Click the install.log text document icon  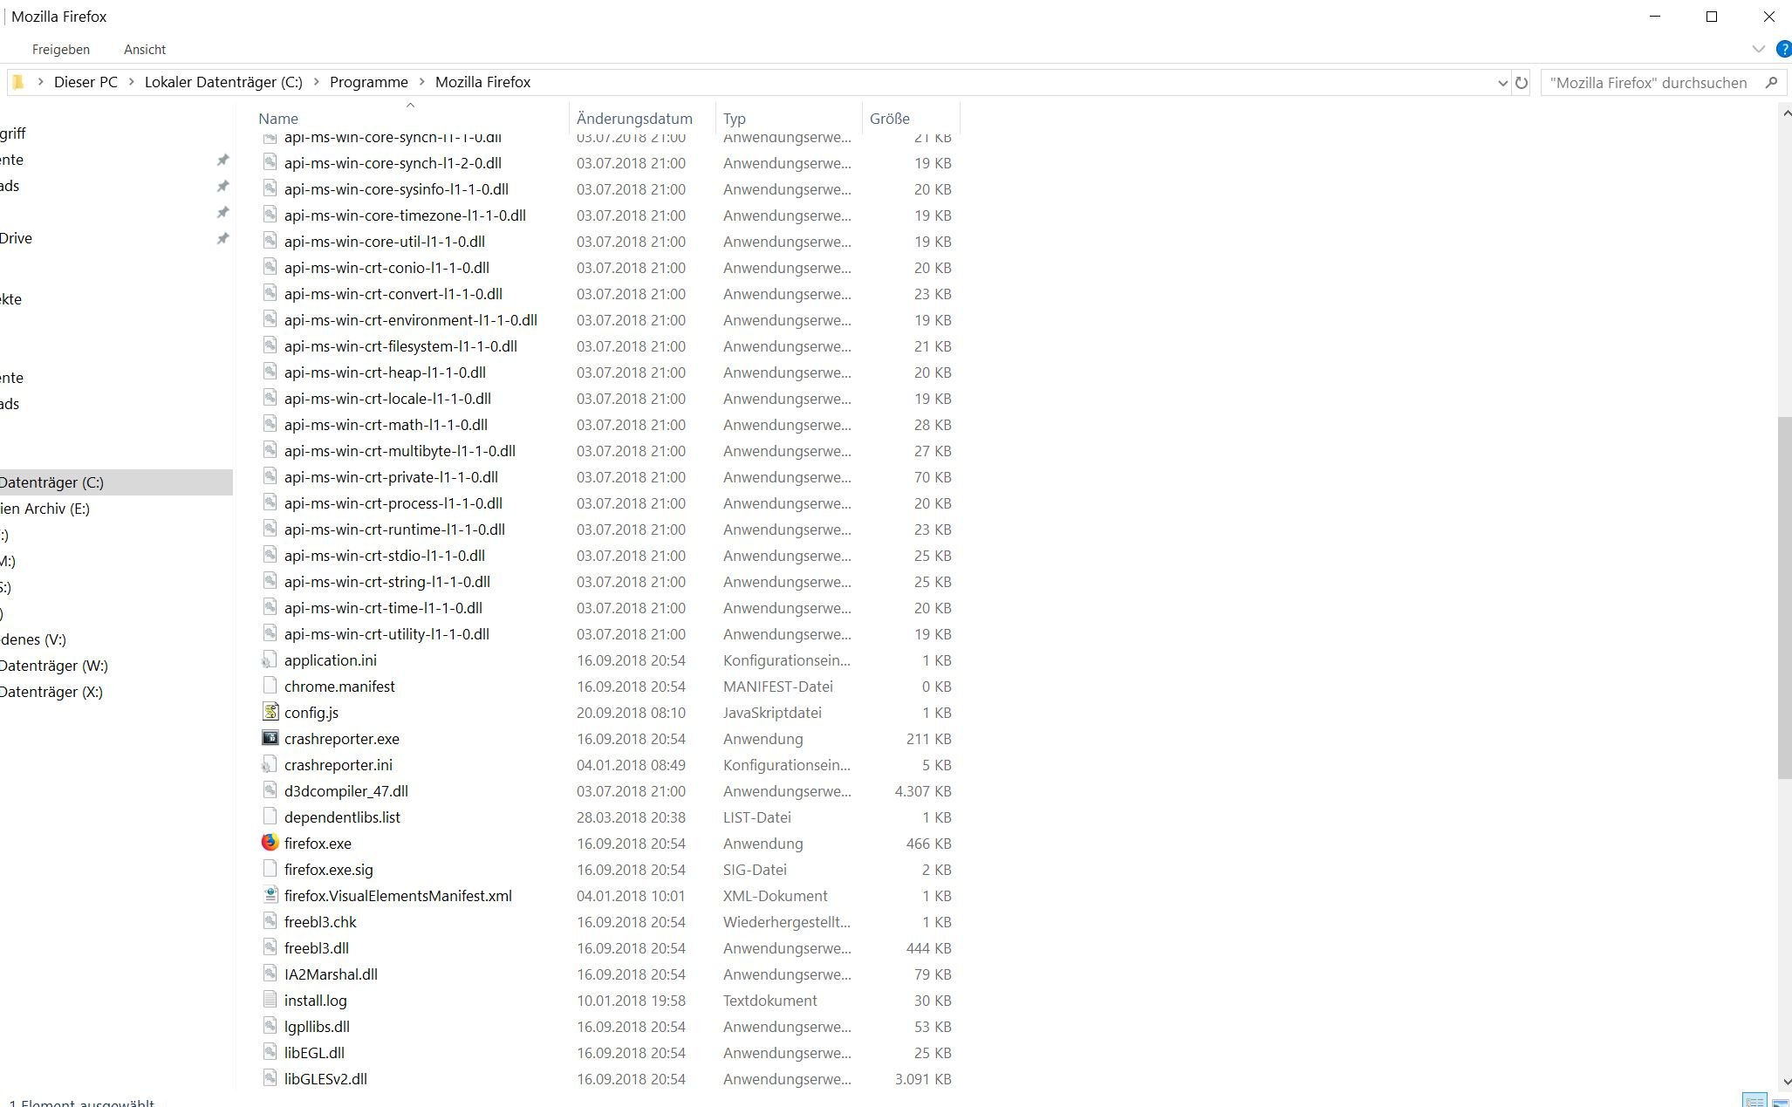[x=270, y=1000]
